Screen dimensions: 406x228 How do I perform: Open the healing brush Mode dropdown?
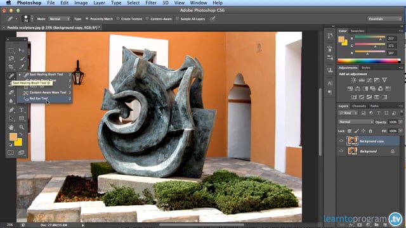60,19
